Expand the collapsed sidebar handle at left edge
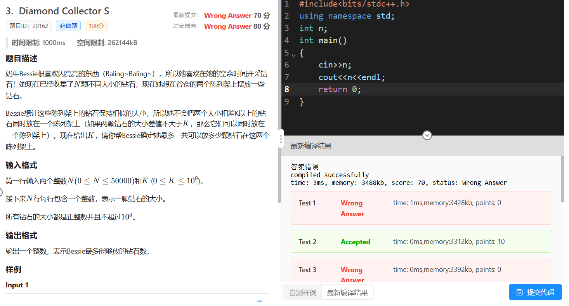569x306 pixels. 2,192
